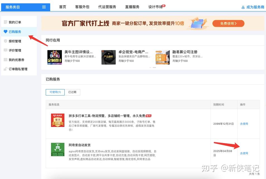Open the 拼多多 官方打单 product thumbnail

58,120
